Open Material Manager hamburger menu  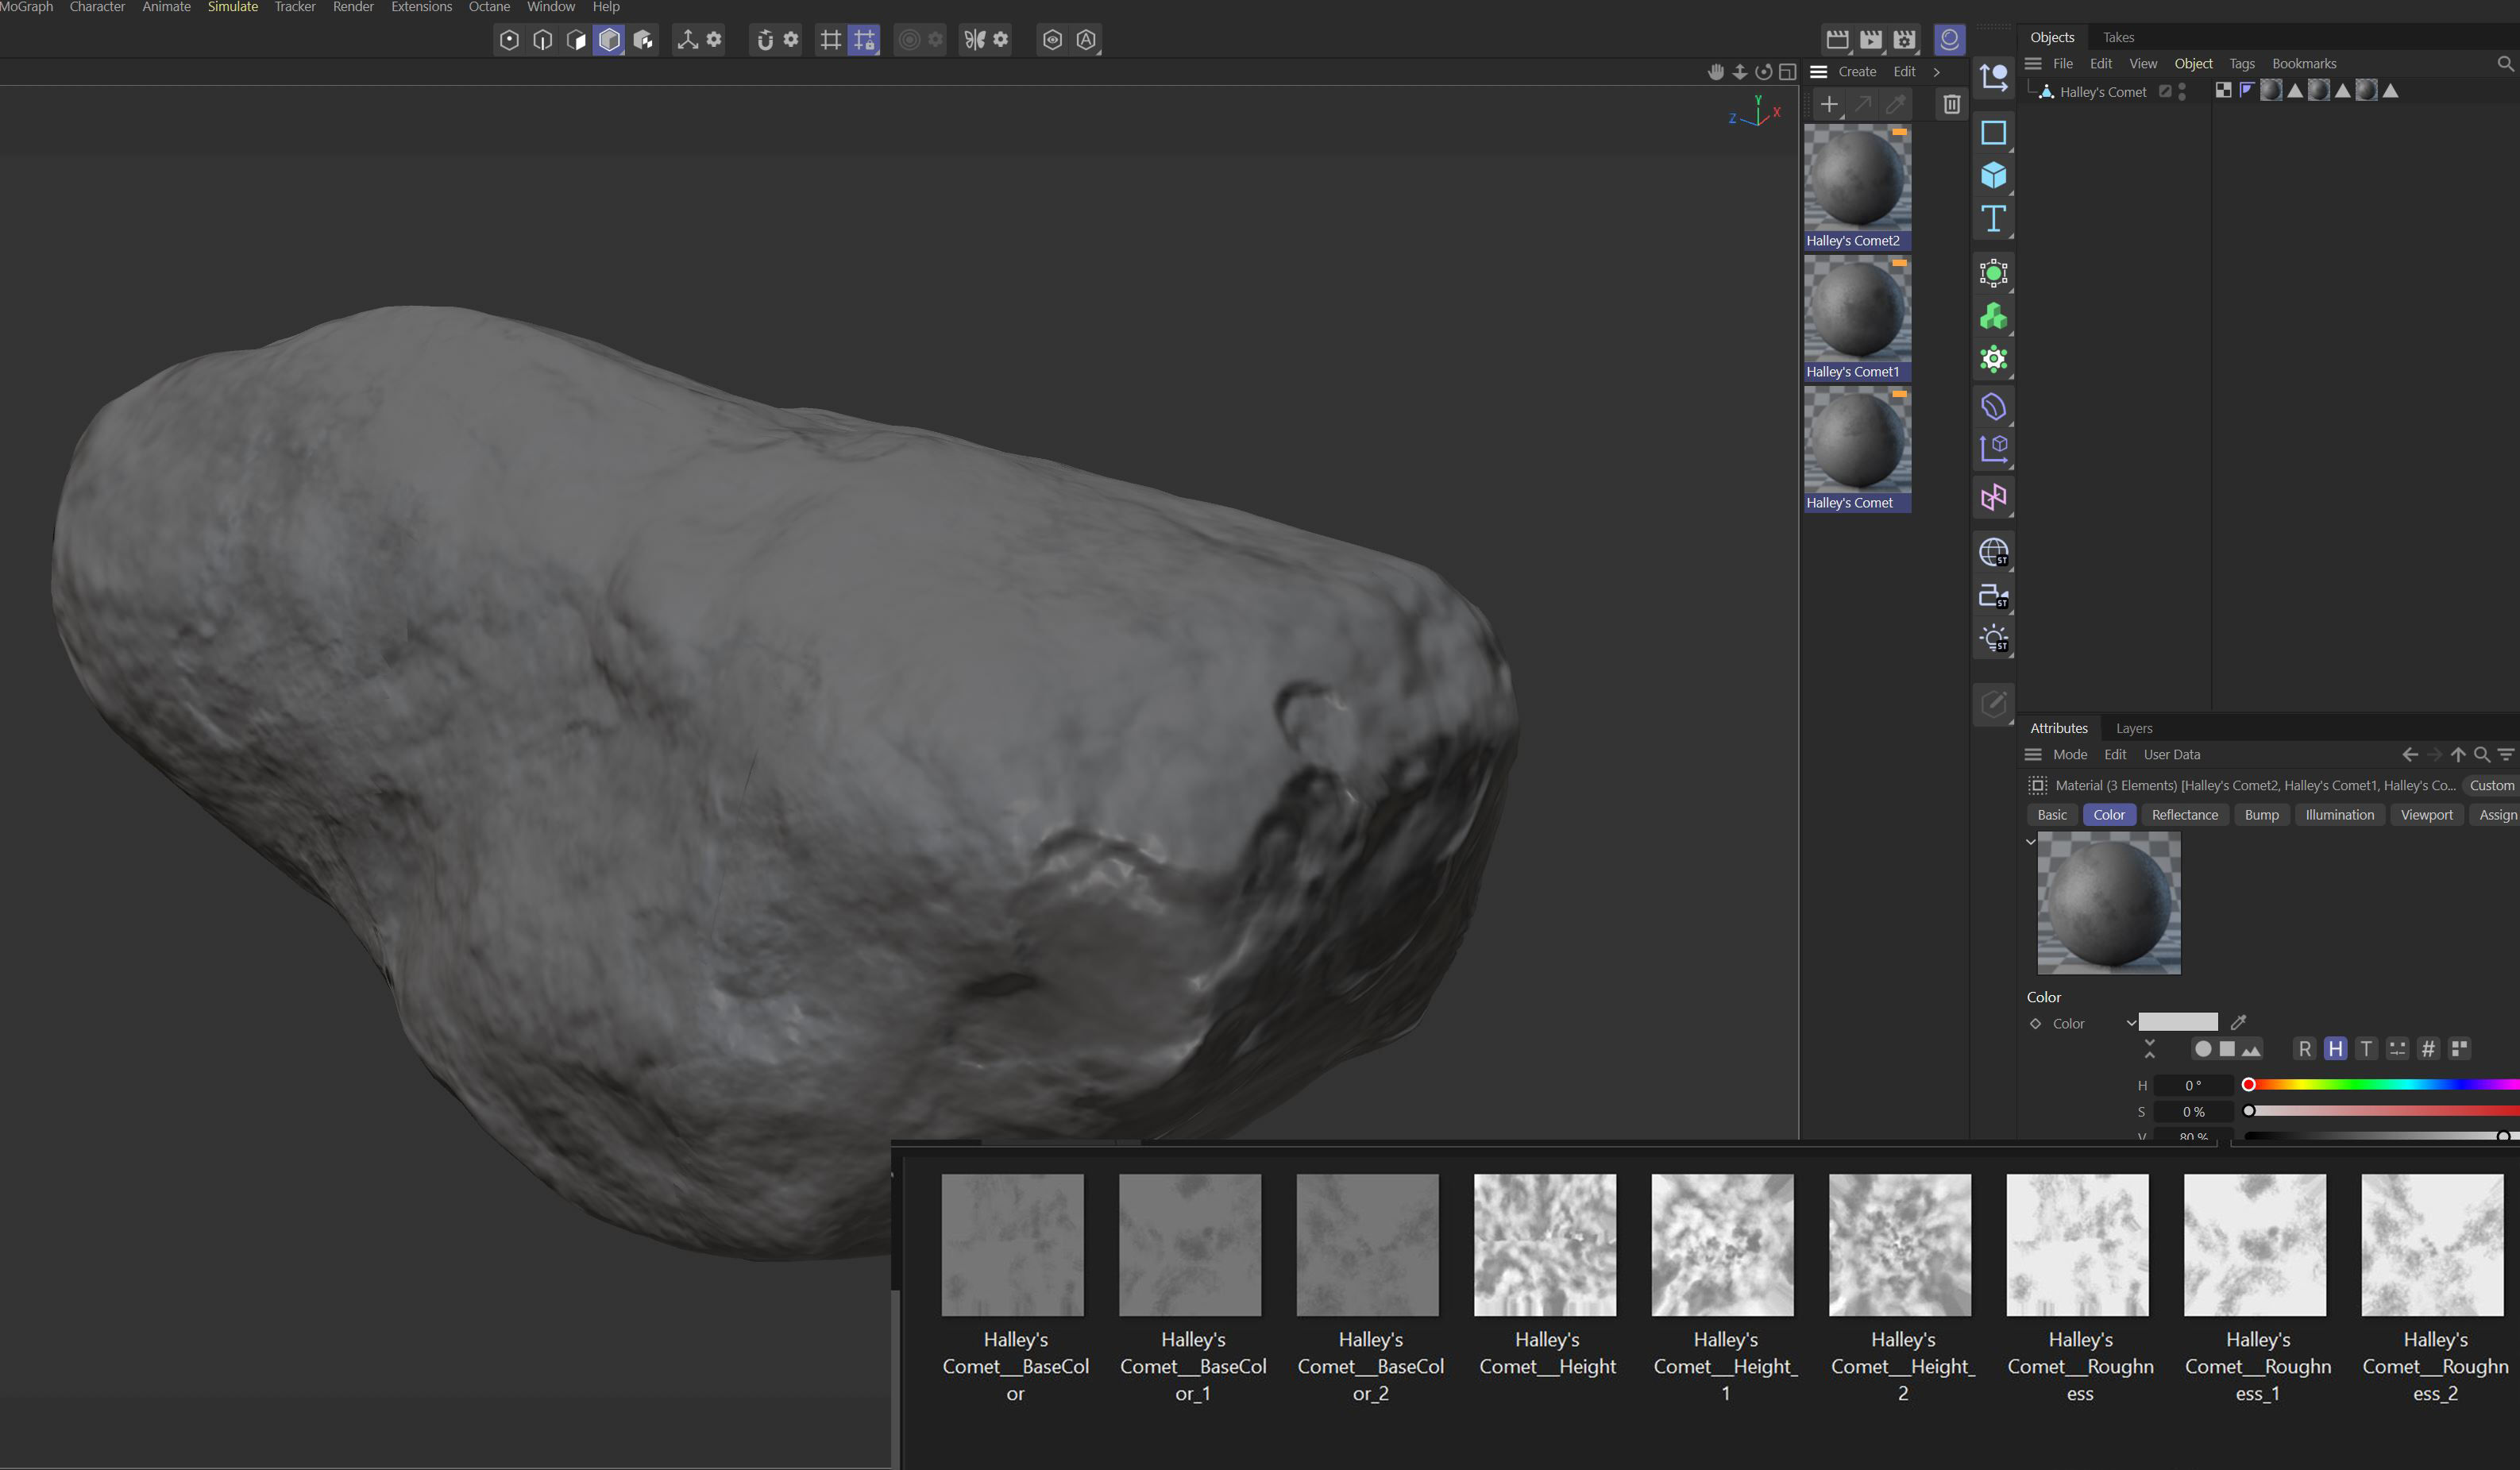point(1819,72)
